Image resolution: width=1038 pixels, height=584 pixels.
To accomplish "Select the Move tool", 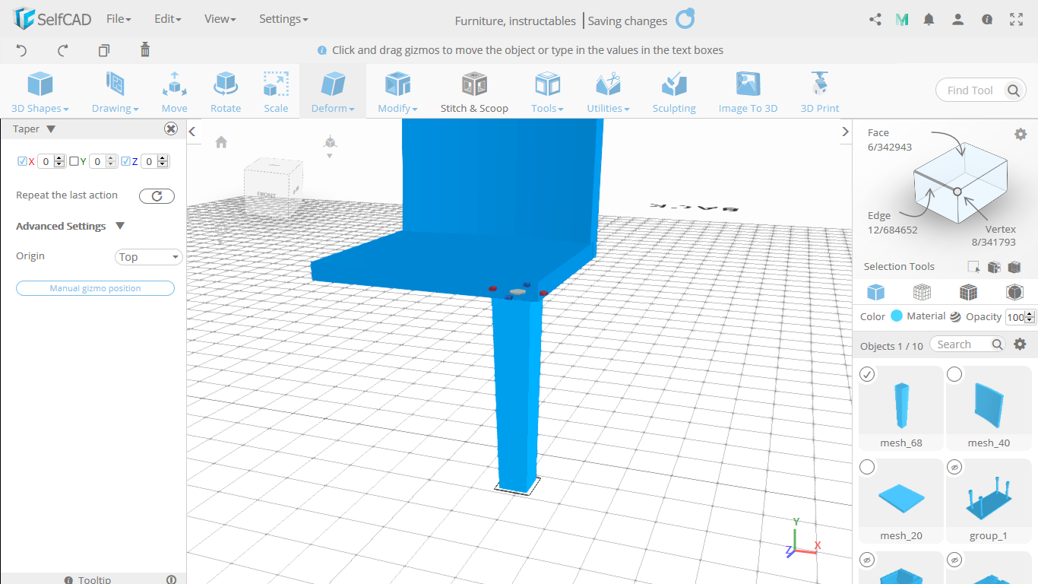I will pos(174,92).
